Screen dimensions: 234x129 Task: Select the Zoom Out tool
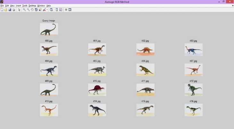point(28,10)
